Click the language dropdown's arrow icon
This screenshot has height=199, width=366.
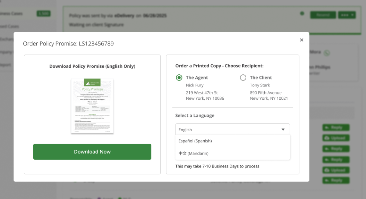coord(283,130)
